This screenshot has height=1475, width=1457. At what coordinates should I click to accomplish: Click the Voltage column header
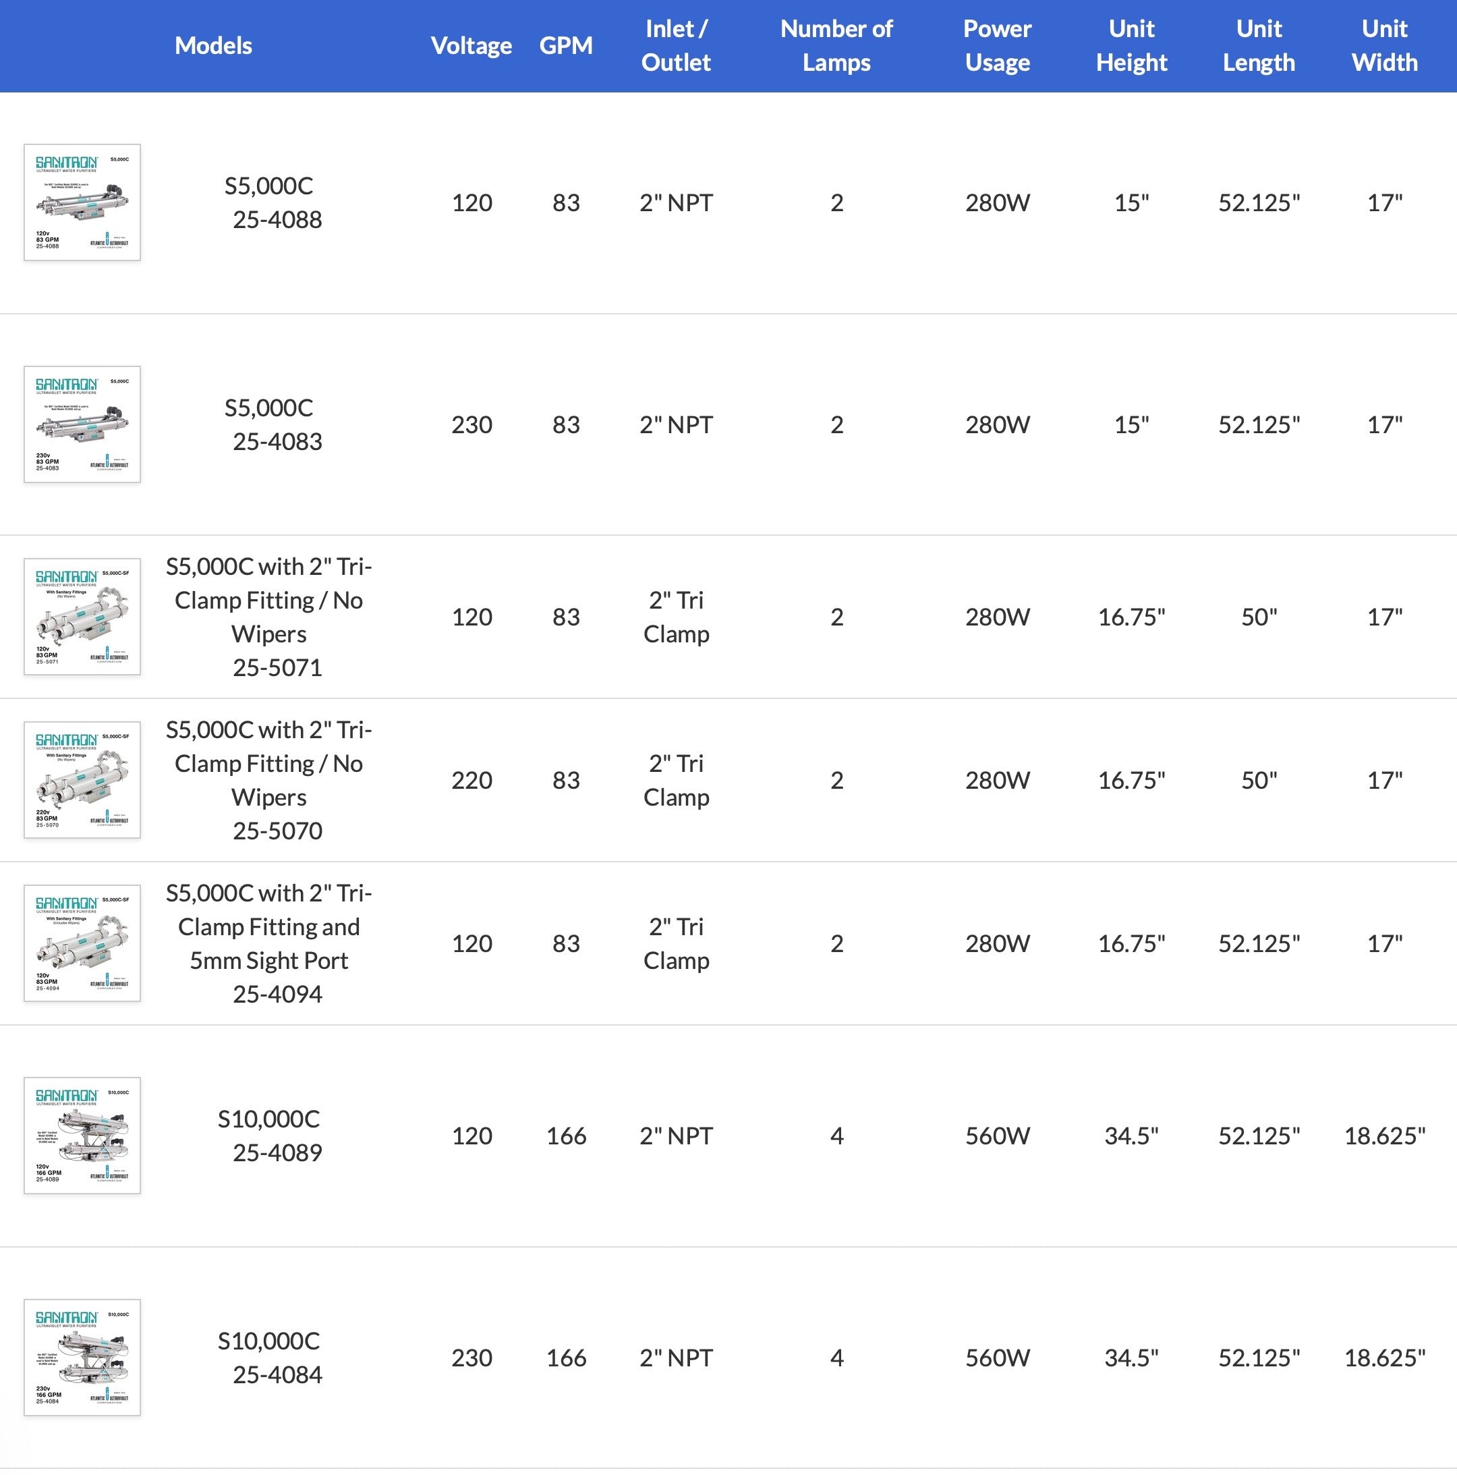click(x=471, y=46)
